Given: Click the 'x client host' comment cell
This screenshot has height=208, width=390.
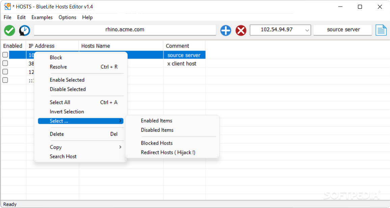Looking at the screenshot, I should (184, 63).
